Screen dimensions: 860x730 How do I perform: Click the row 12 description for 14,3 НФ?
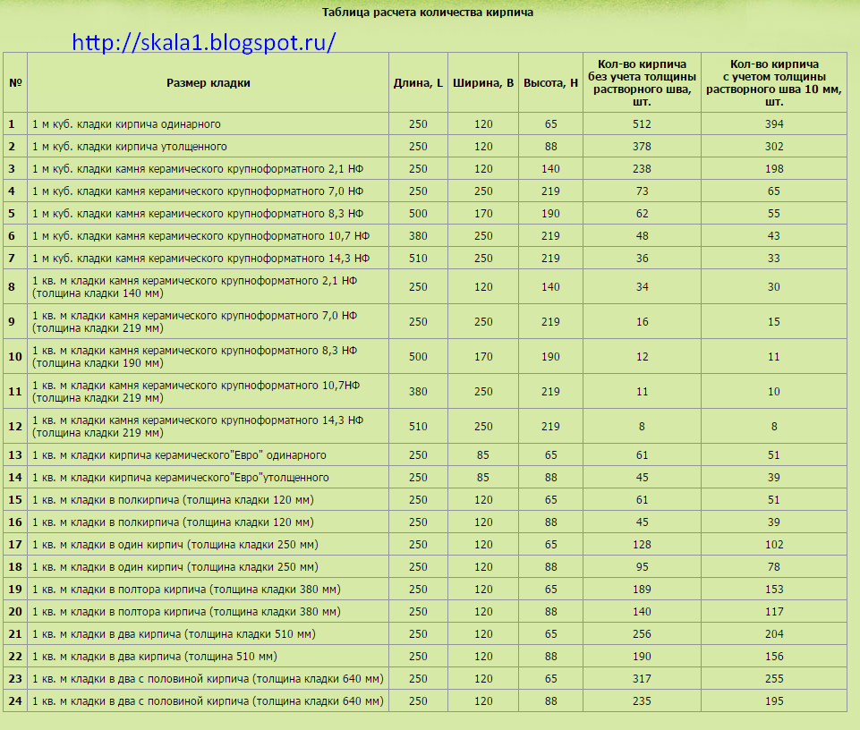pos(197,427)
